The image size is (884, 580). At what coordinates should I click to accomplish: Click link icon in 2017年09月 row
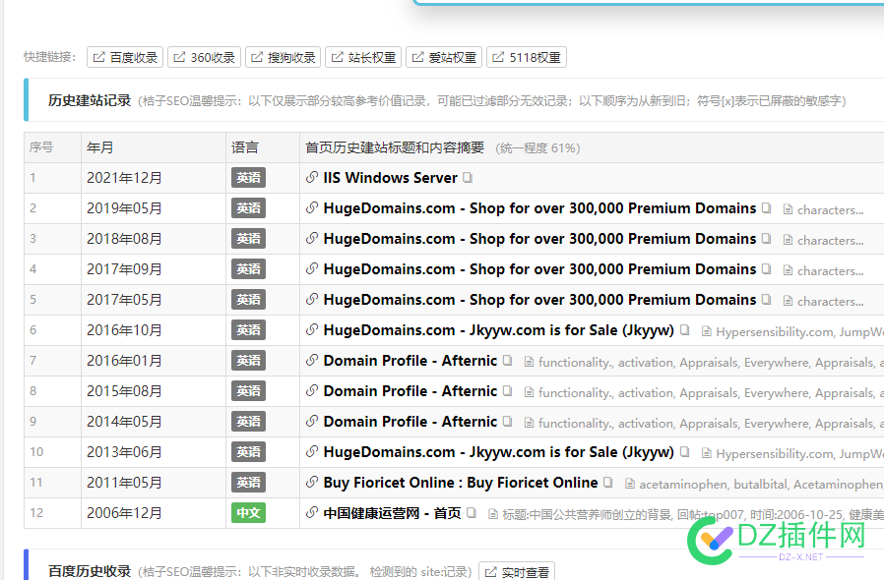click(x=312, y=268)
